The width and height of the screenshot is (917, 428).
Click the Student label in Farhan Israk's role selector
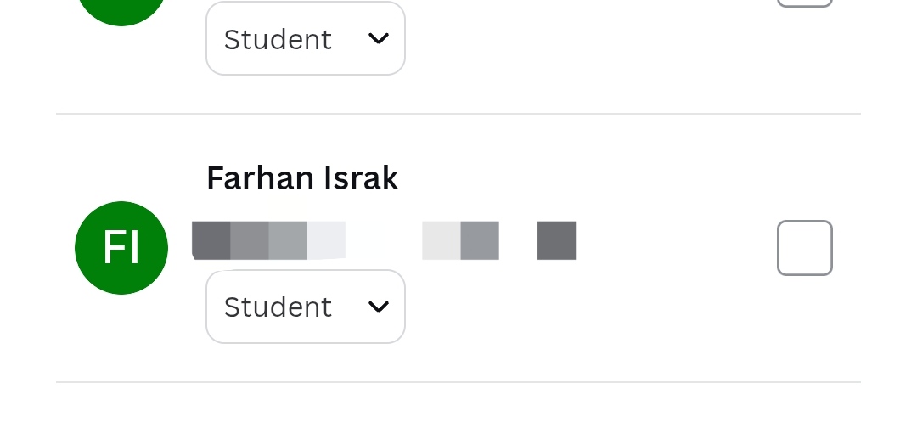point(278,307)
